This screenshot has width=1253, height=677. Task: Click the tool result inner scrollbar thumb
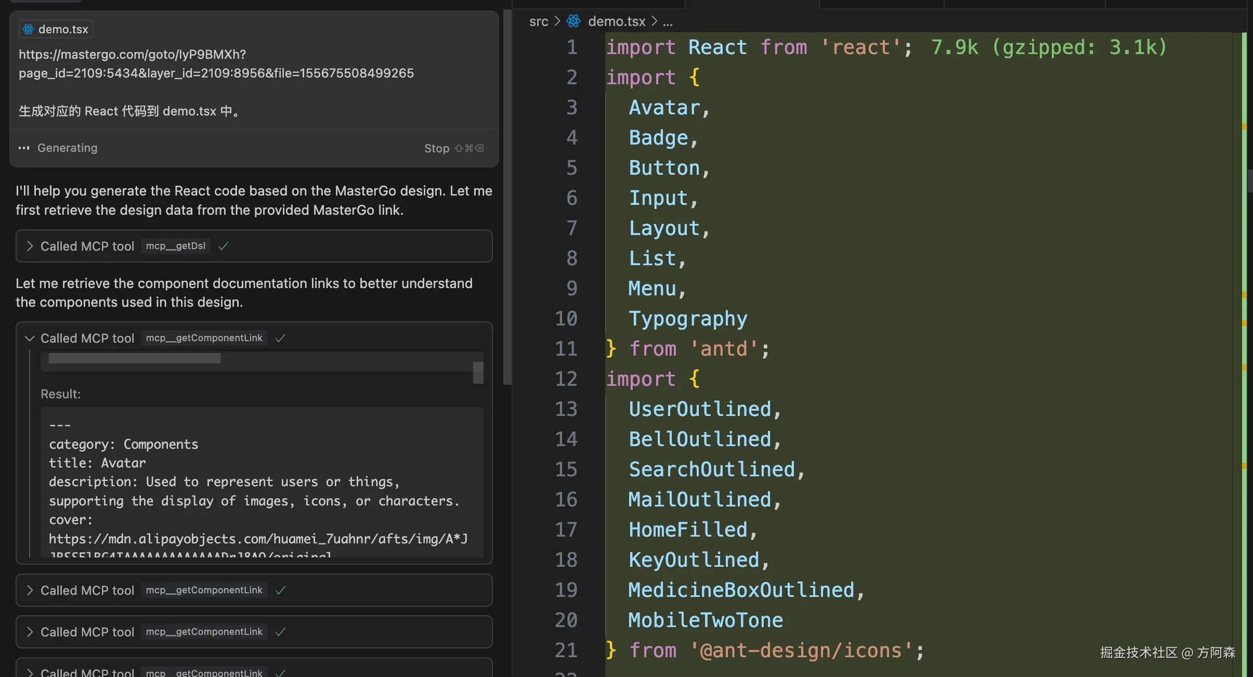[x=478, y=372]
